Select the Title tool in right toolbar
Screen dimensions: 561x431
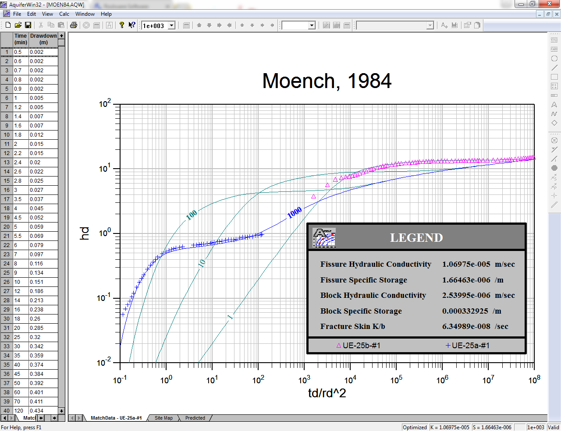pos(554,40)
